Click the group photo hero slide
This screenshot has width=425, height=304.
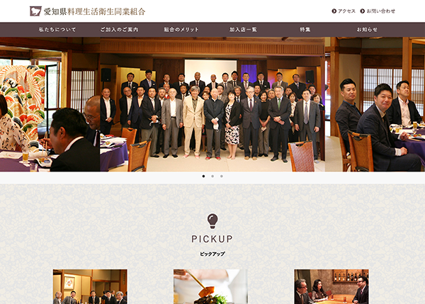(212, 104)
